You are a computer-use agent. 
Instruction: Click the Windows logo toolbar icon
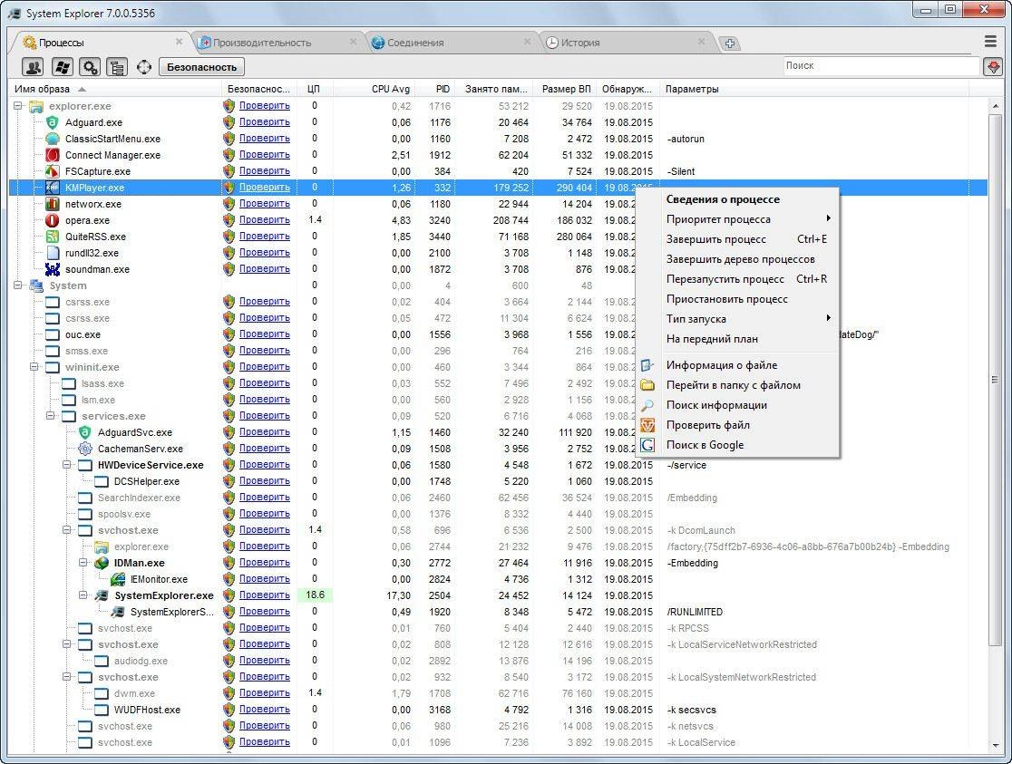pyautogui.click(x=62, y=66)
